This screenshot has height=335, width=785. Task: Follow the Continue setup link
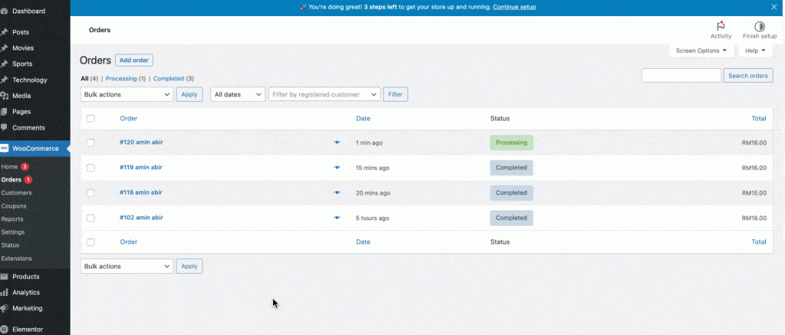point(514,7)
